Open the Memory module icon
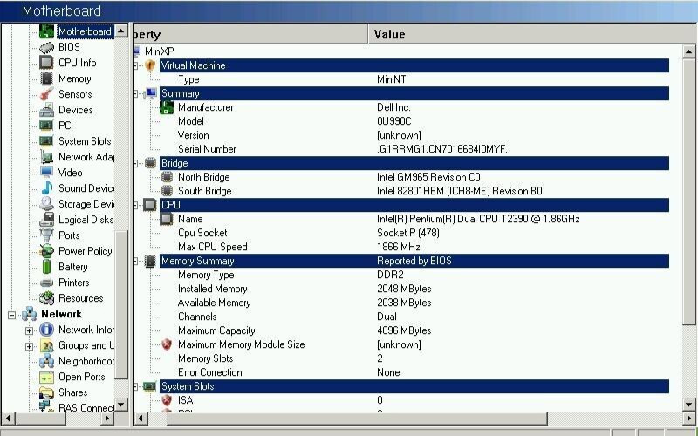The image size is (698, 436). [46, 78]
